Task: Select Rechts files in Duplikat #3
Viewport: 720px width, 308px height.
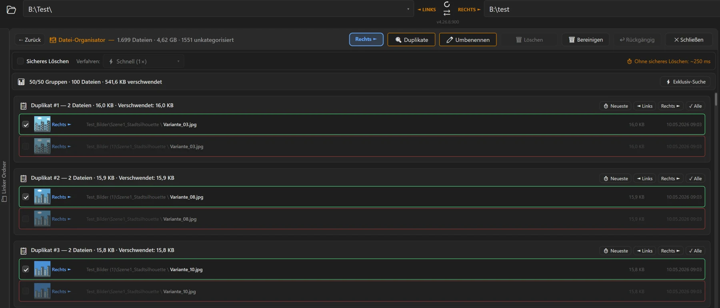Action: (x=670, y=251)
